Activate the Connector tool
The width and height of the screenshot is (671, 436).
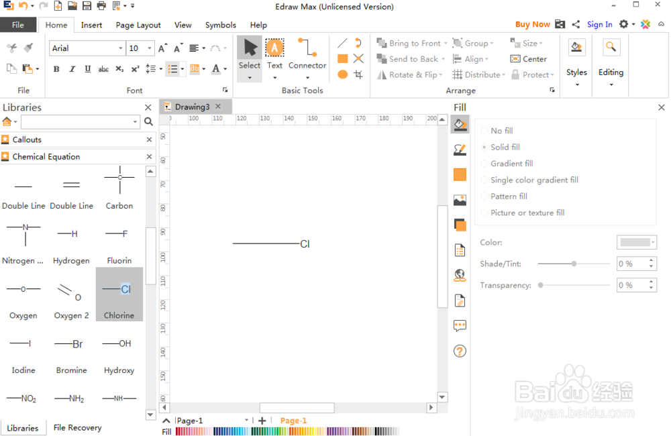307,54
